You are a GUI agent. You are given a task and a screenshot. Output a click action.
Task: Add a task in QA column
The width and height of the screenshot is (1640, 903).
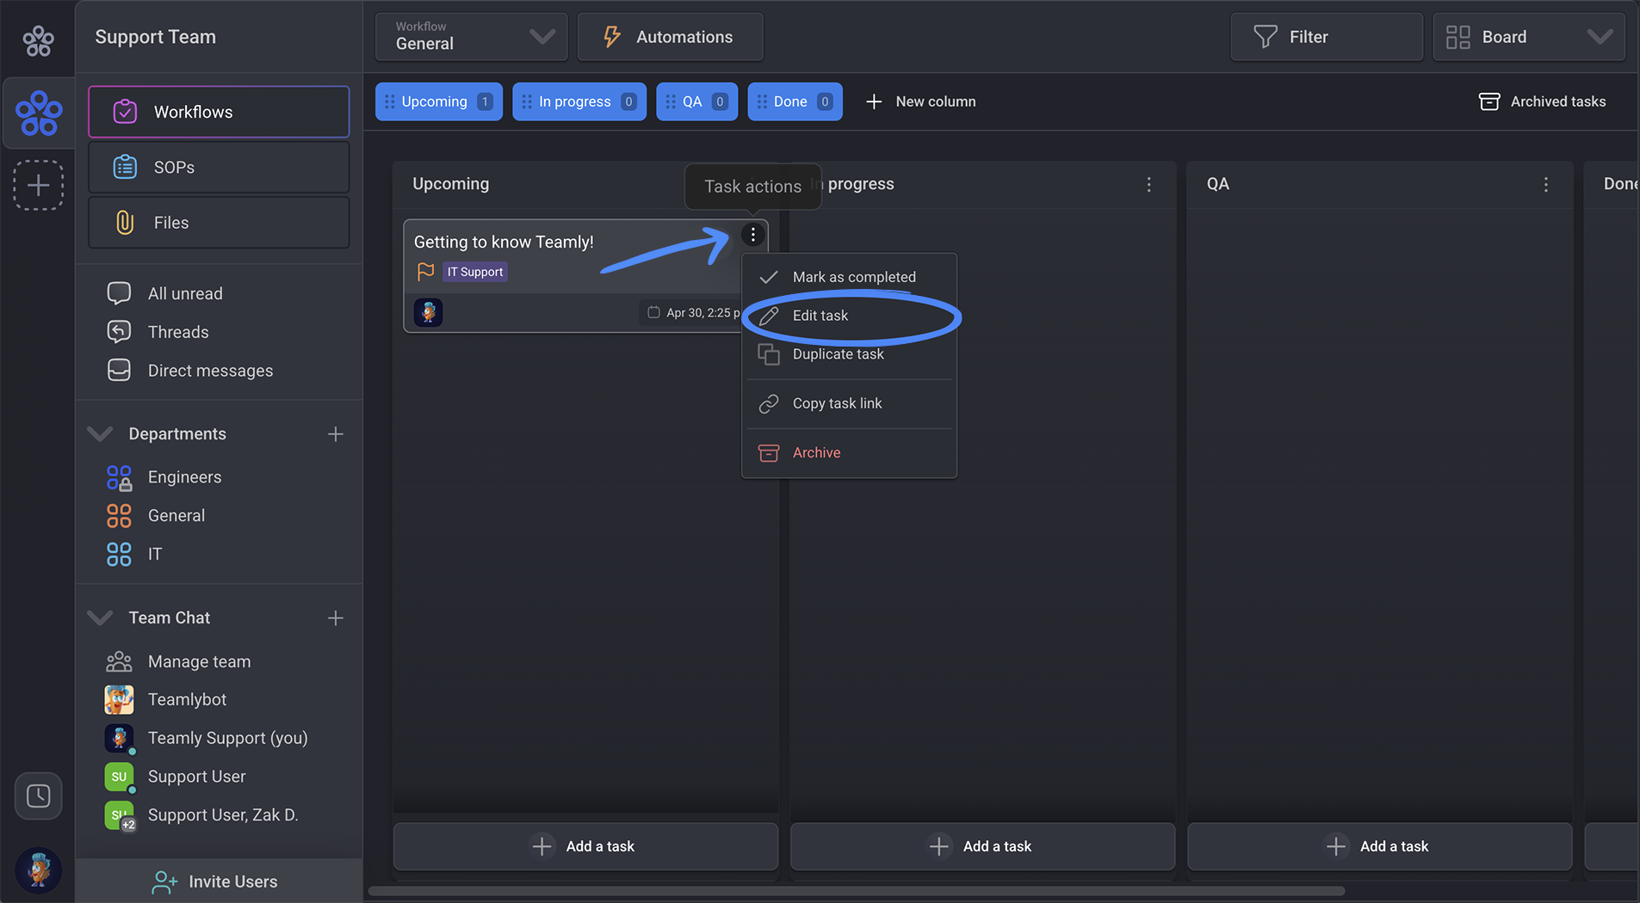pyautogui.click(x=1379, y=846)
